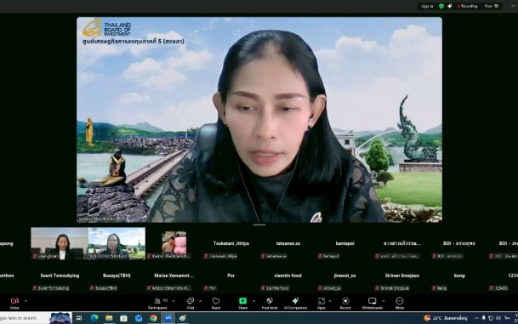Expand video options arrow beside Video
The height and width of the screenshot is (324, 518).
pyautogui.click(x=26, y=301)
